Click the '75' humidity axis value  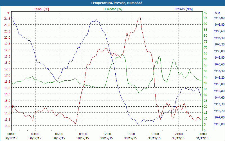(206, 41)
